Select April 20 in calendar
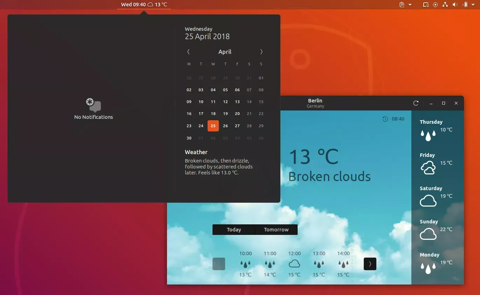 tap(237, 114)
